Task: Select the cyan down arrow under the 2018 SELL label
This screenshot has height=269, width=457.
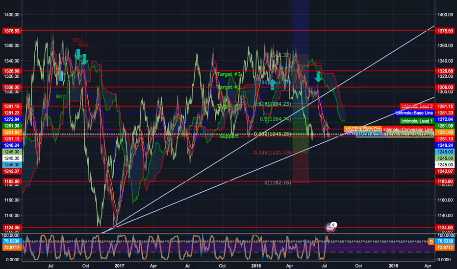Action: click(318, 77)
